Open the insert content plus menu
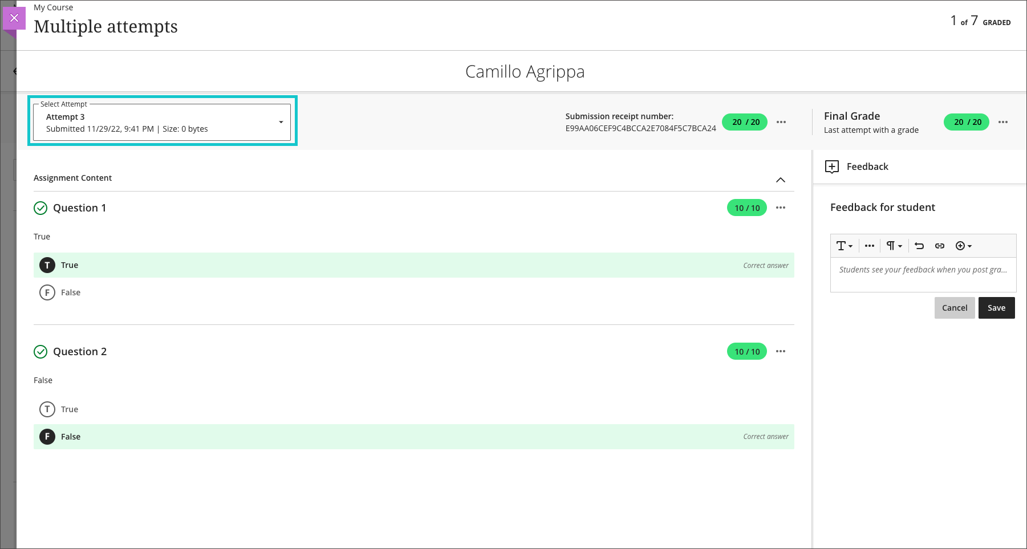Screen dimensions: 1027x549 (x=963, y=246)
